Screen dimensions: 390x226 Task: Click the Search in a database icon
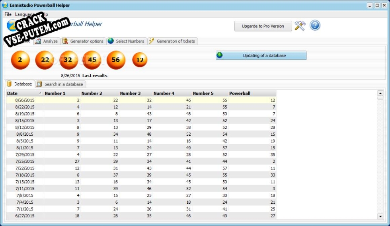click(x=39, y=84)
